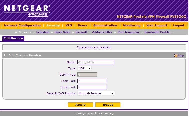Click the Operation succeeded message
Screen dimensions: 189x116
tap(94, 47)
